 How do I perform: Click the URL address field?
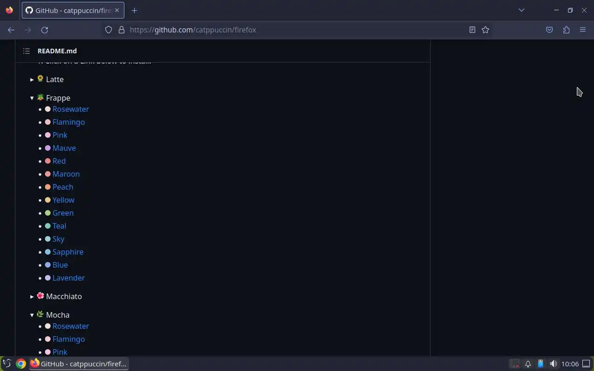click(x=297, y=30)
